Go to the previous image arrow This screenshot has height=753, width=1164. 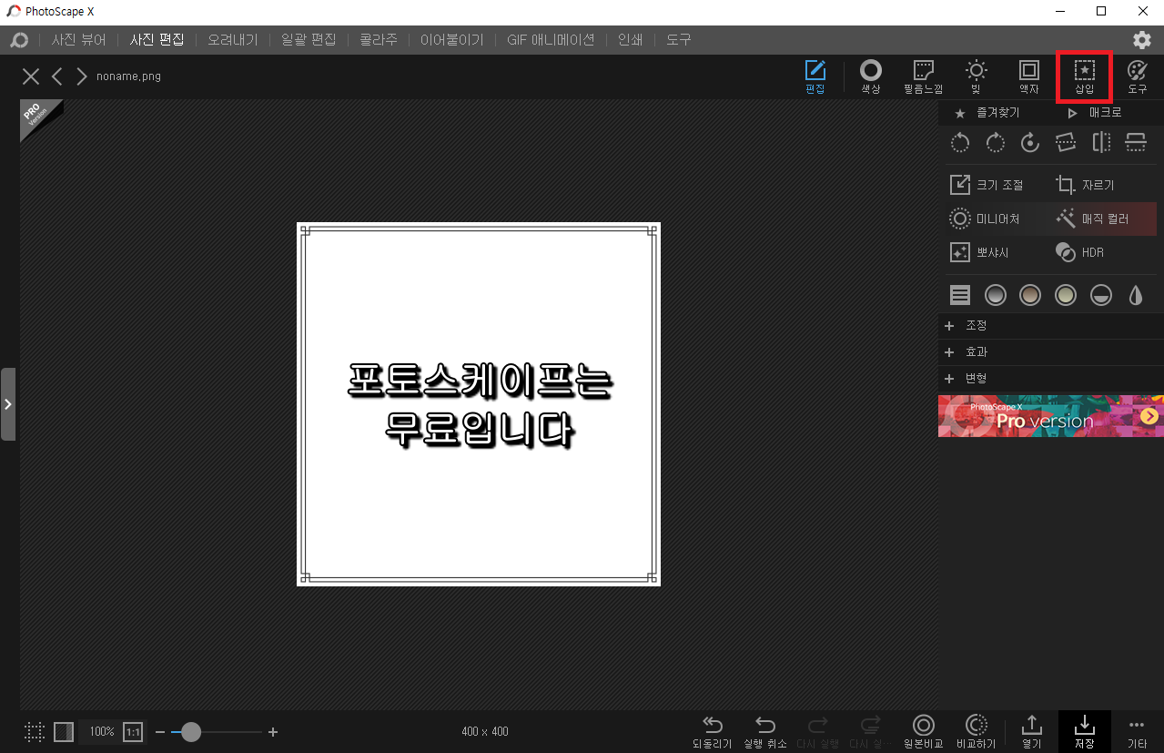(56, 76)
